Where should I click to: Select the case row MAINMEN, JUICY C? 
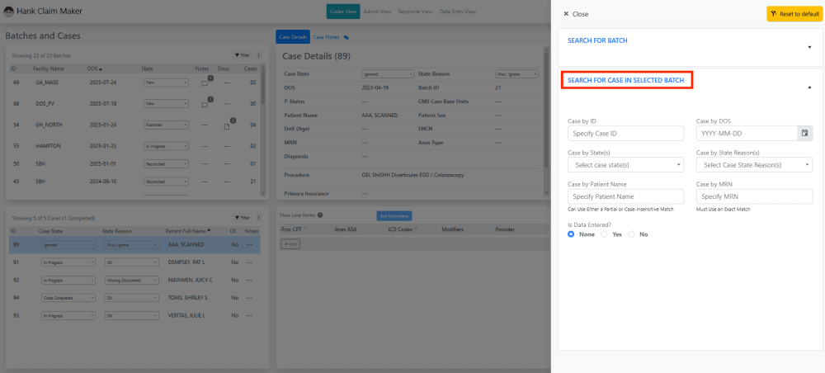coord(134,280)
